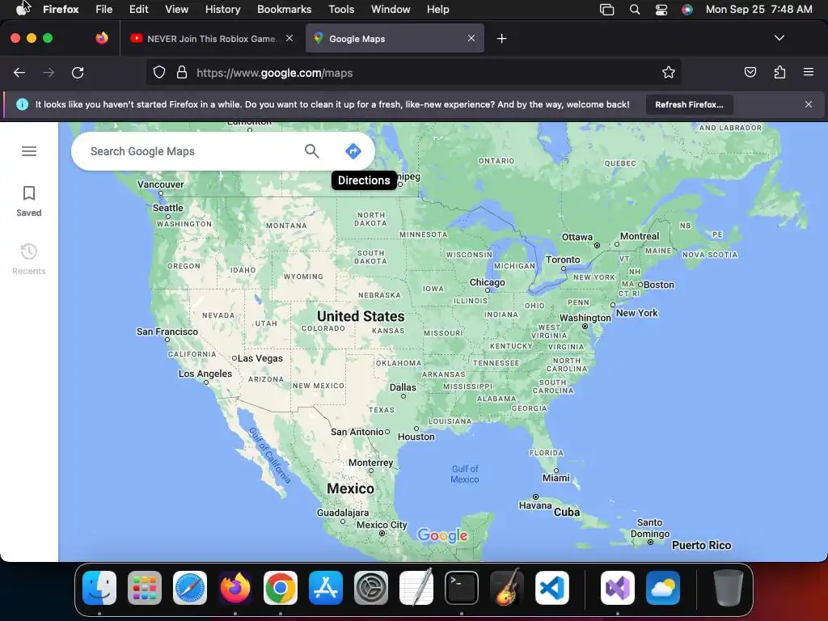This screenshot has width=828, height=621.
Task: Open the File menu
Action: [104, 10]
